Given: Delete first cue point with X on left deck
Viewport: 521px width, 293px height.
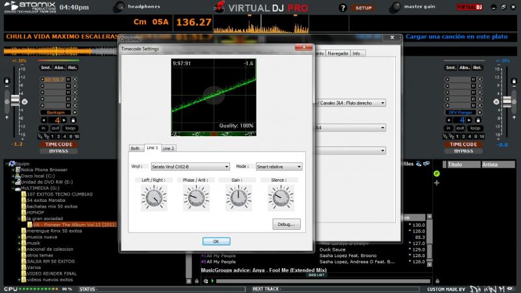Looking at the screenshot, I should [x=75, y=79].
